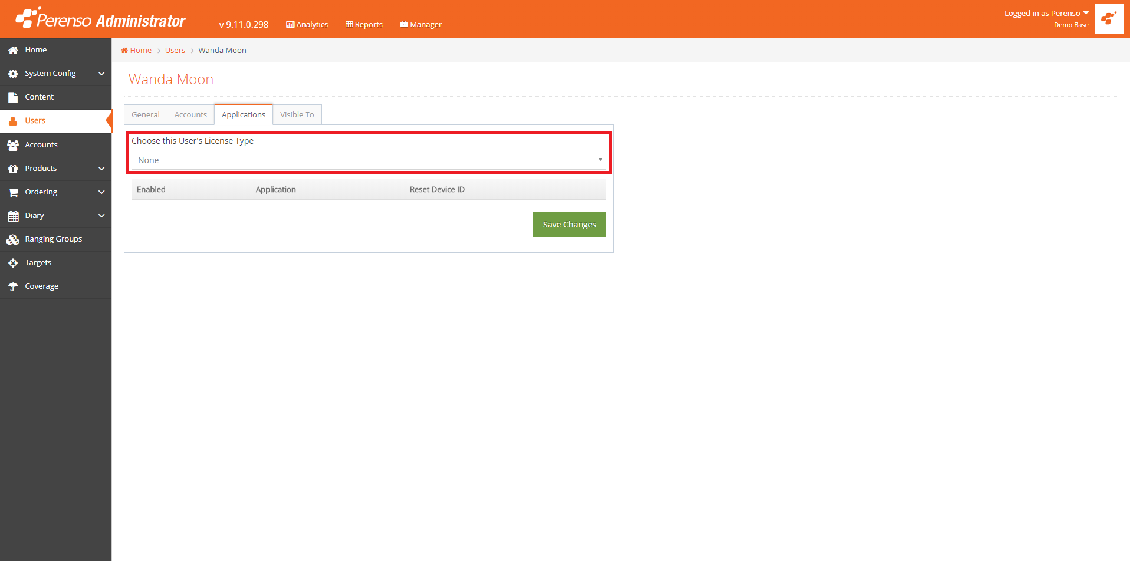Click the Application column header

pos(328,189)
